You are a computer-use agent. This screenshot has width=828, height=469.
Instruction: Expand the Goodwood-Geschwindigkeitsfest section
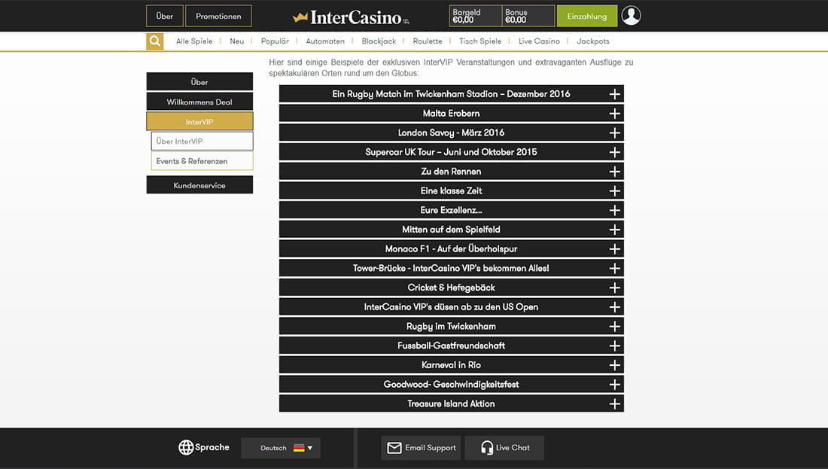pyautogui.click(x=451, y=385)
